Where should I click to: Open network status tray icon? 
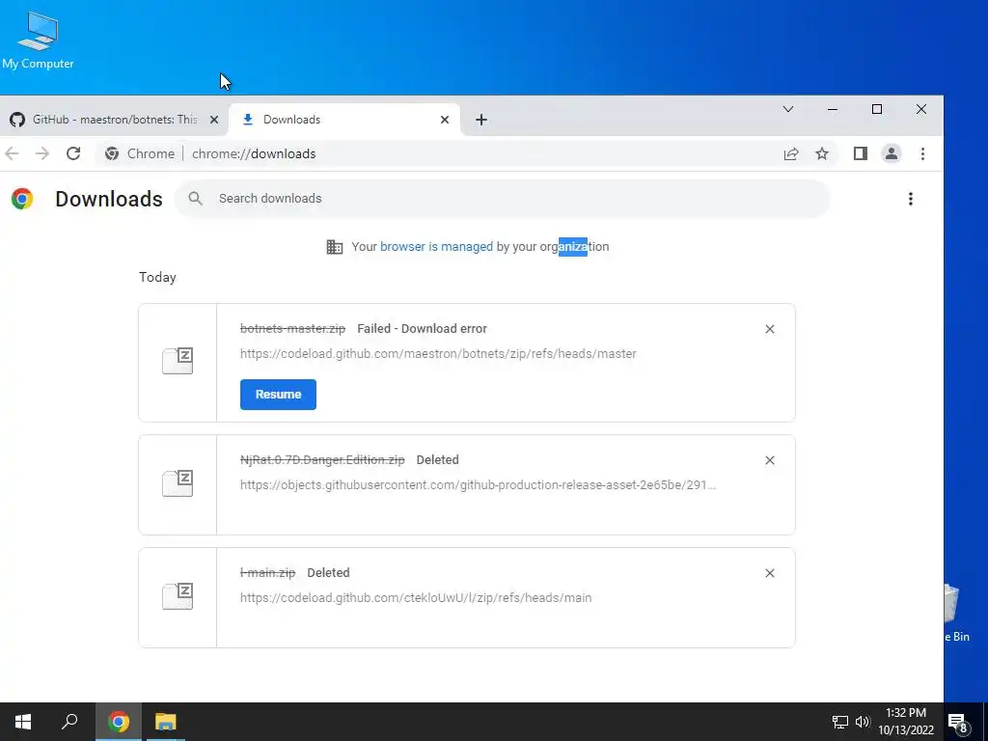coord(840,722)
